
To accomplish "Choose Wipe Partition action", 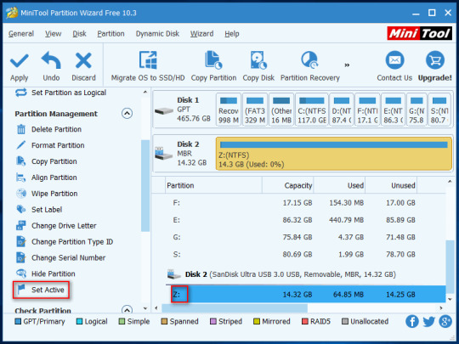I will tap(47, 194).
